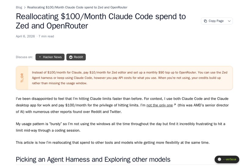Click the Hacker News Y icon
The width and height of the screenshot is (244, 168).
40,57
